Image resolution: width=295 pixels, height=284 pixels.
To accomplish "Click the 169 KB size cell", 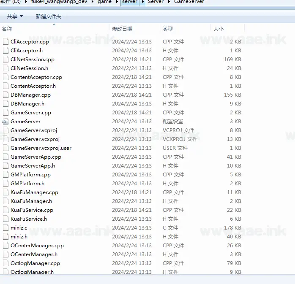I will tap(232, 60).
